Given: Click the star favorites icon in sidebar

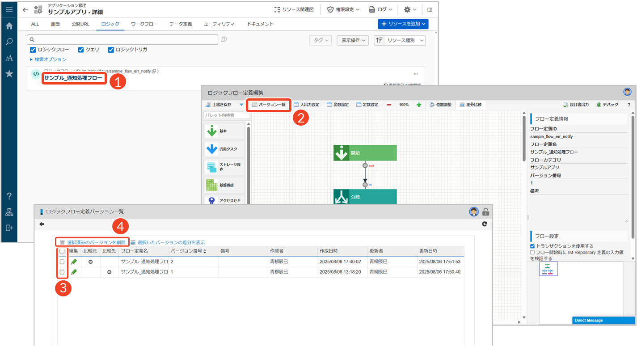Looking at the screenshot, I should coord(9,74).
